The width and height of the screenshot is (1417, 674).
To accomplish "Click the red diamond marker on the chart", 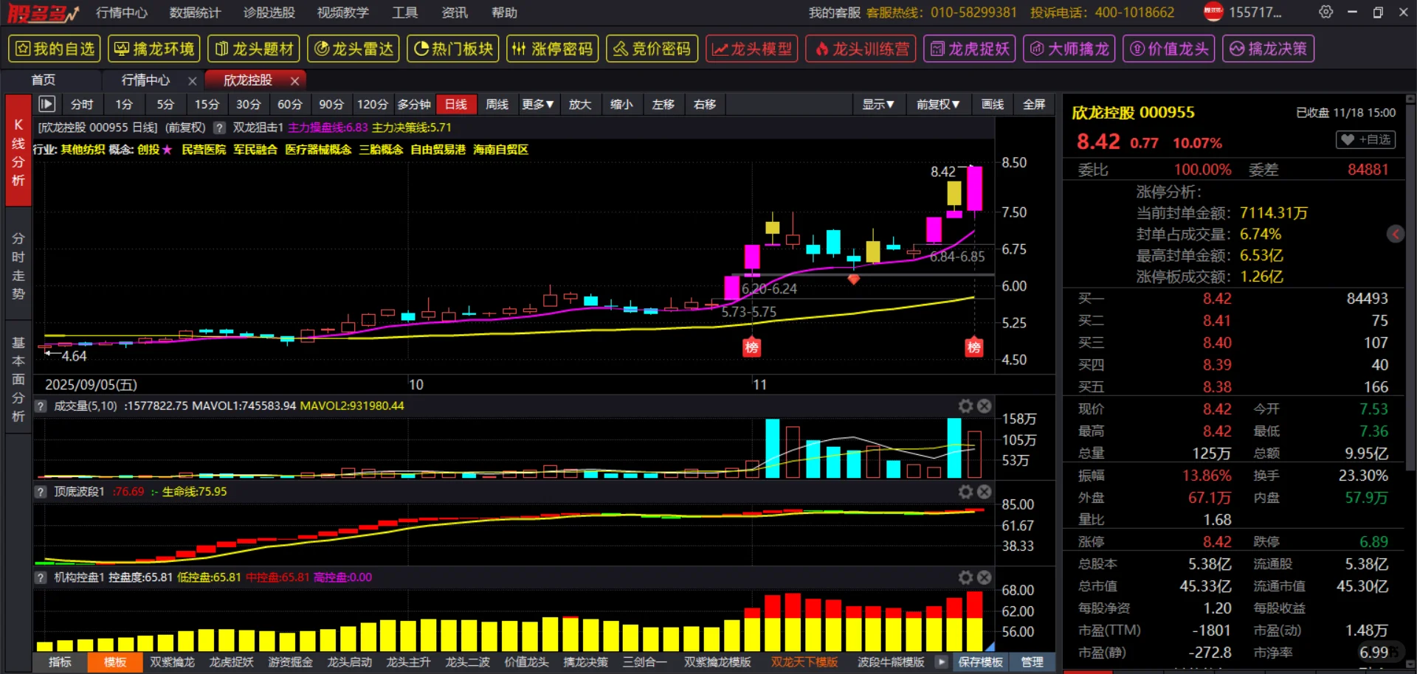I will tap(854, 279).
